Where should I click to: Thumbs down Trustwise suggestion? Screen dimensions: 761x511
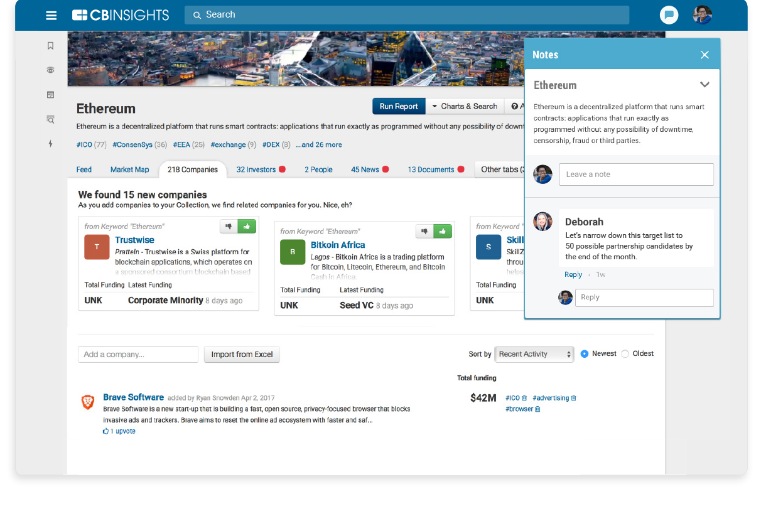(229, 226)
